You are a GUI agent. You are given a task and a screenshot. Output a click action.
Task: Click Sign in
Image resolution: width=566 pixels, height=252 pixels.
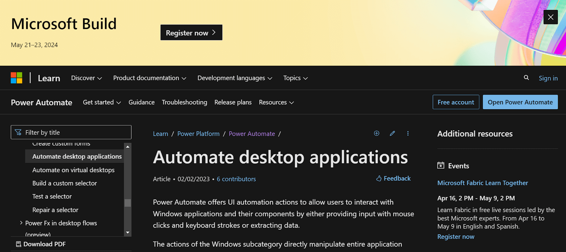click(x=548, y=78)
